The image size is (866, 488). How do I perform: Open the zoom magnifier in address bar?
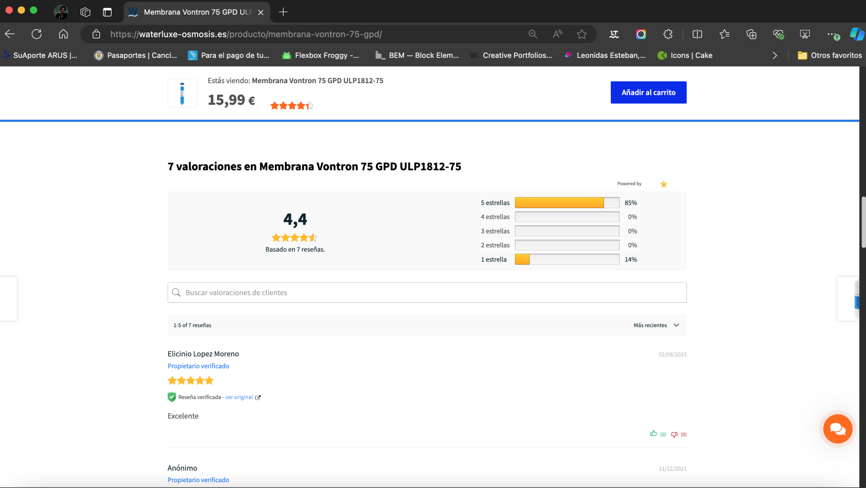pos(533,34)
